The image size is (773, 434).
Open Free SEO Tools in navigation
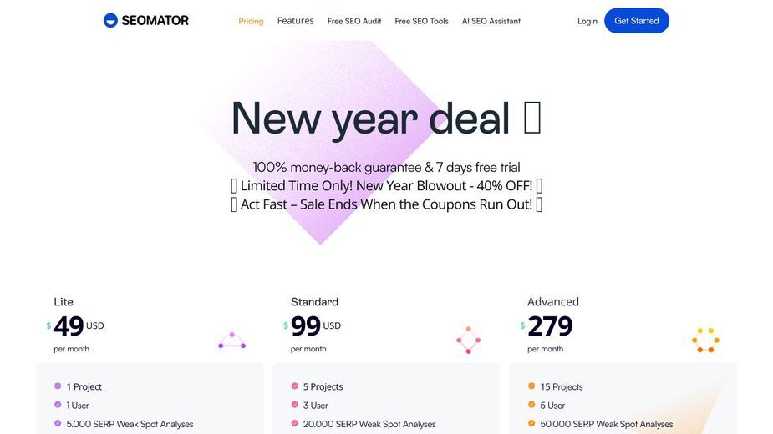click(x=421, y=21)
